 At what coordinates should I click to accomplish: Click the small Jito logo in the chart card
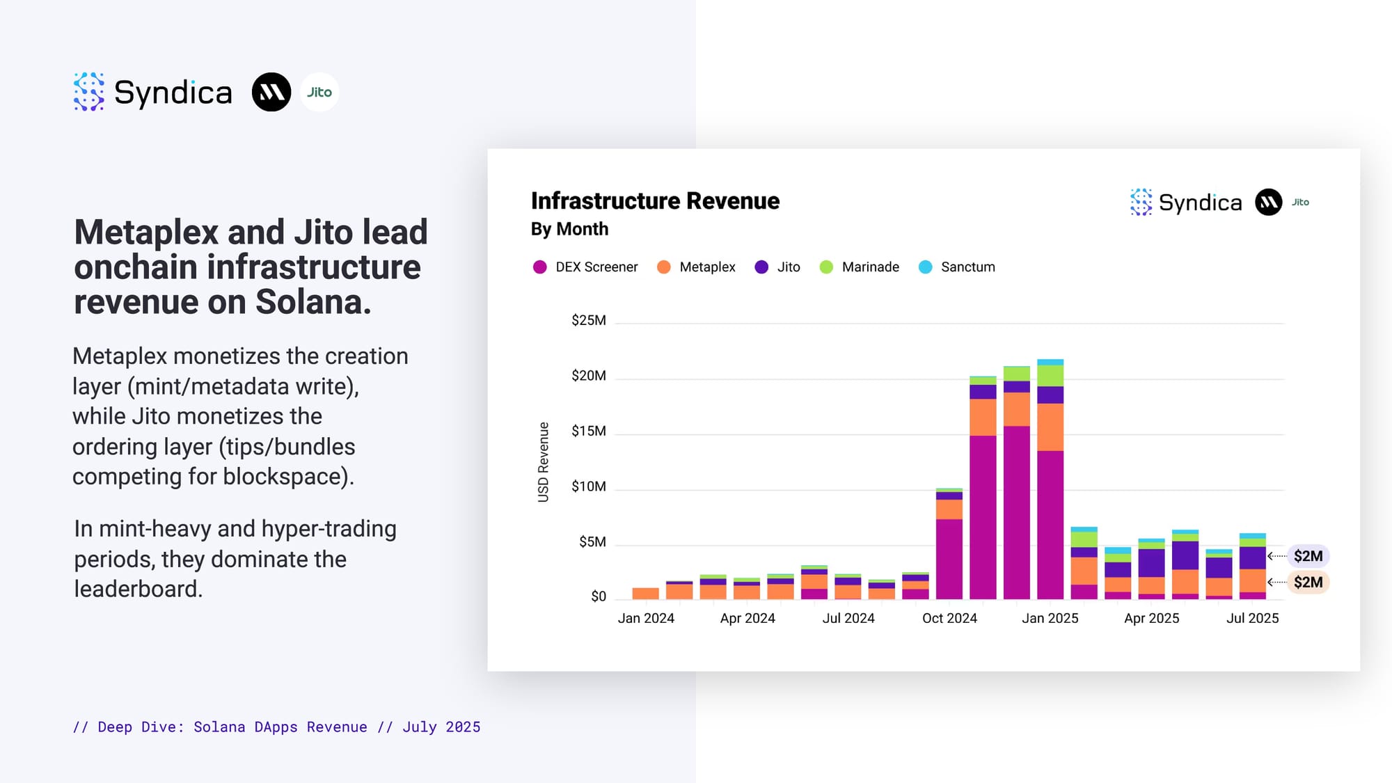pyautogui.click(x=1300, y=203)
